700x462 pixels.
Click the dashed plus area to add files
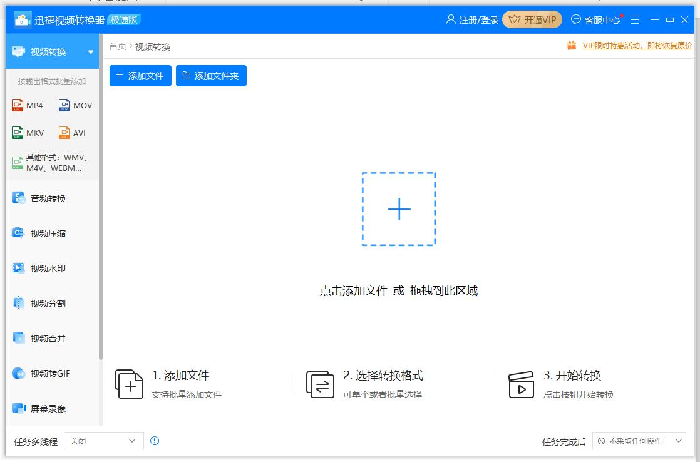(398, 209)
